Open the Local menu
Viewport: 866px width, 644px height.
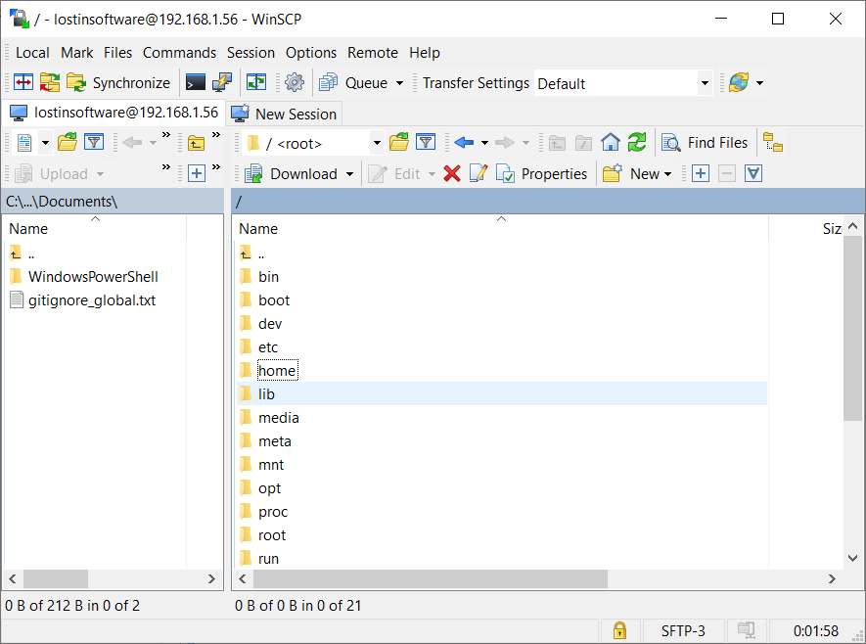32,53
